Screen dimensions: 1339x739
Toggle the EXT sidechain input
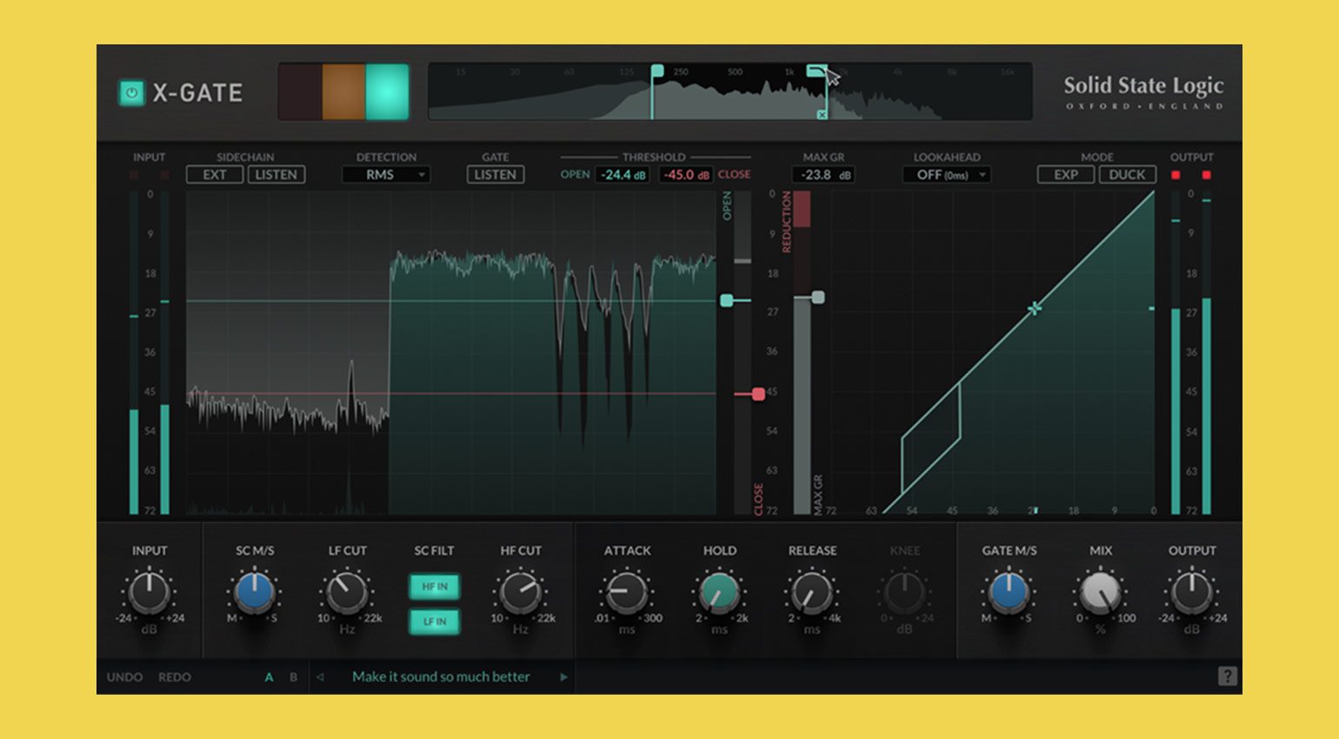pos(217,175)
